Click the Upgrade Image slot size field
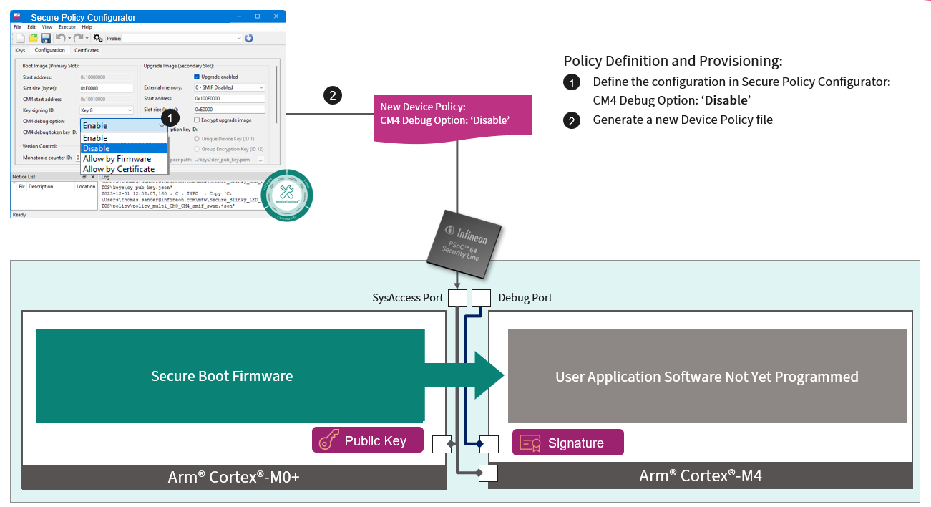Viewport: 931px width, 507px height. [x=229, y=110]
